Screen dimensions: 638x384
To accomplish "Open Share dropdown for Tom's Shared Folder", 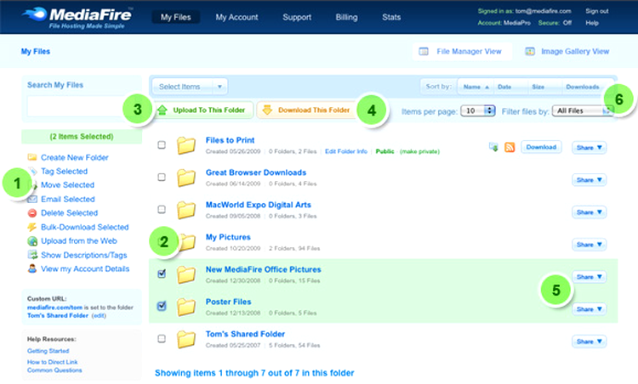I will (589, 342).
